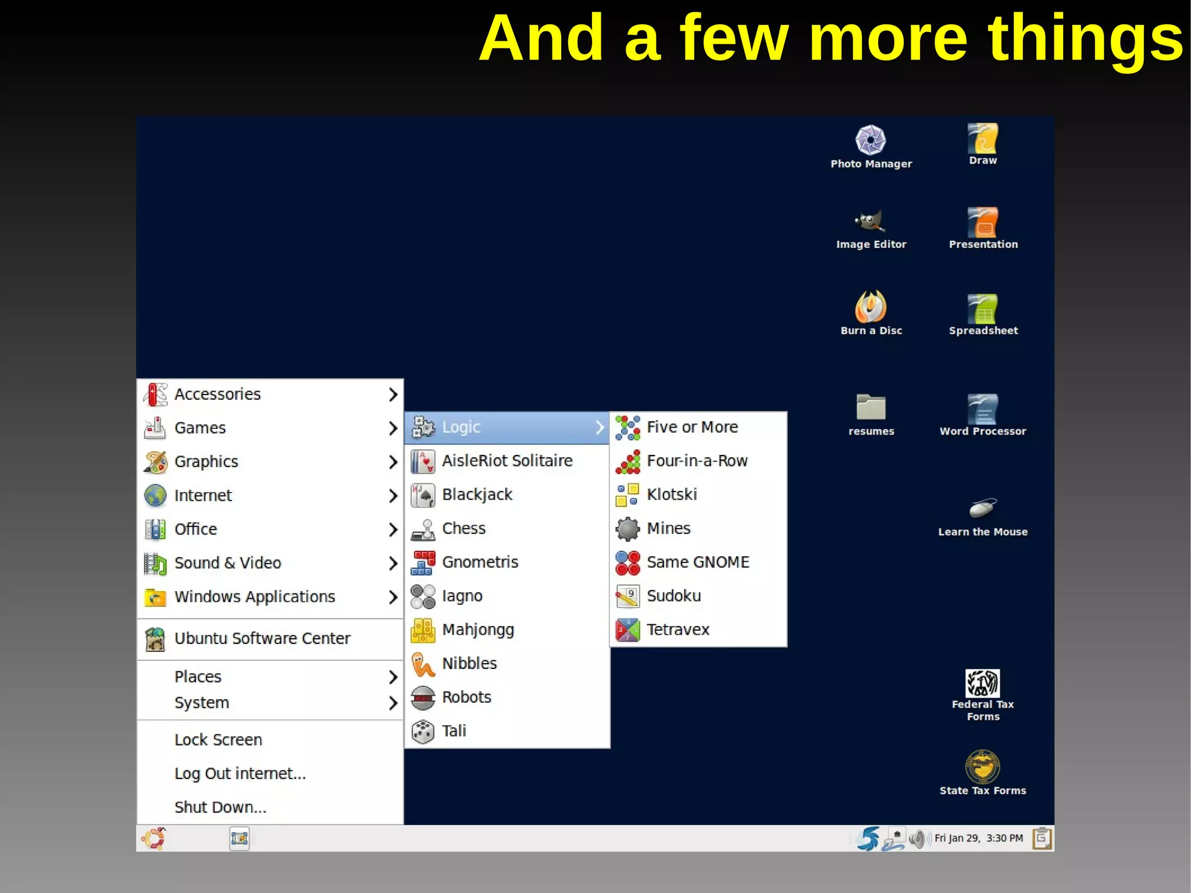Open the Spreadsheet desktop icon
The height and width of the screenshot is (893, 1191).
pyautogui.click(x=982, y=309)
